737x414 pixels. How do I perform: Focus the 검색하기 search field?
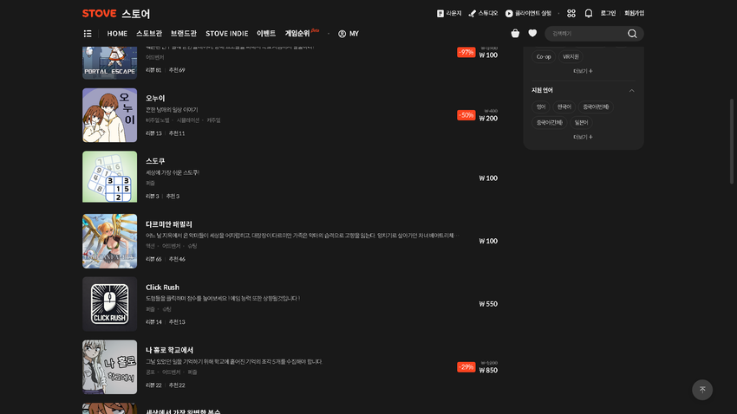tap(588, 34)
